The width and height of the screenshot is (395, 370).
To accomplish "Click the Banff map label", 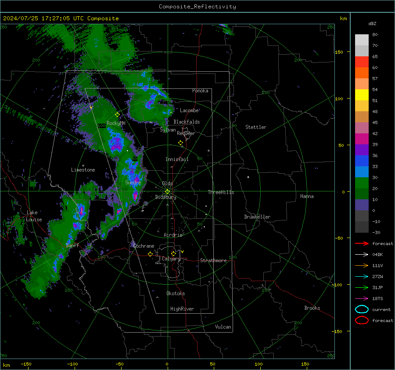I will [72, 245].
